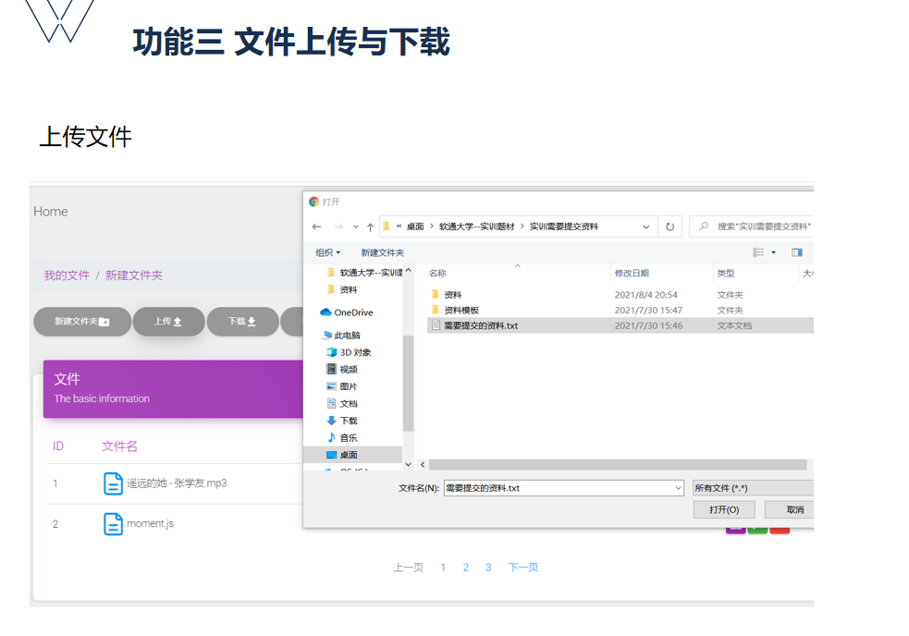Click the horizontal scrollbar in the file list
The width and height of the screenshot is (909, 636).
(x=618, y=465)
